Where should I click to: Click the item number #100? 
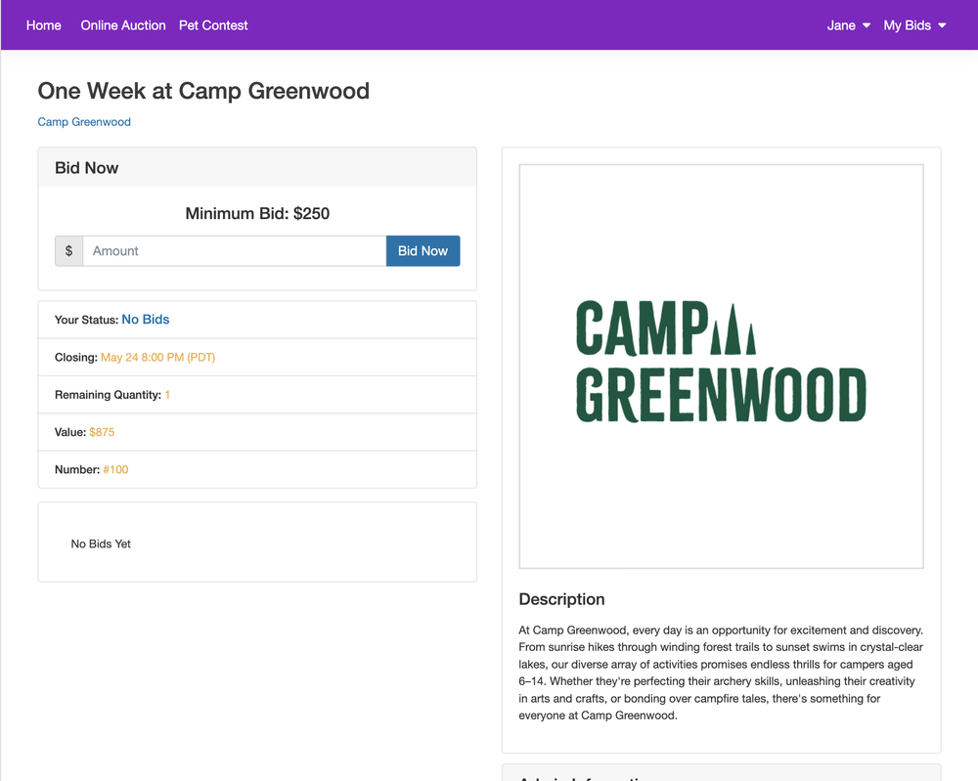(115, 470)
